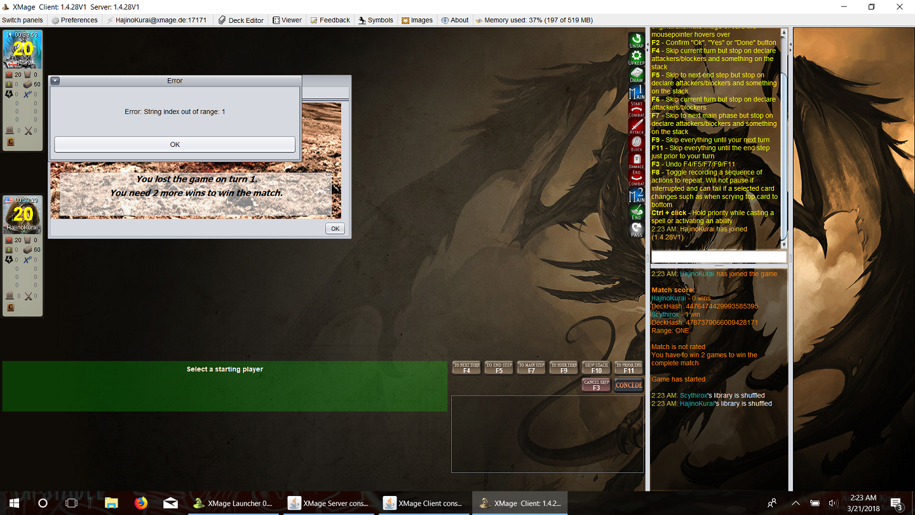Open the Preferences menu item

(x=74, y=20)
